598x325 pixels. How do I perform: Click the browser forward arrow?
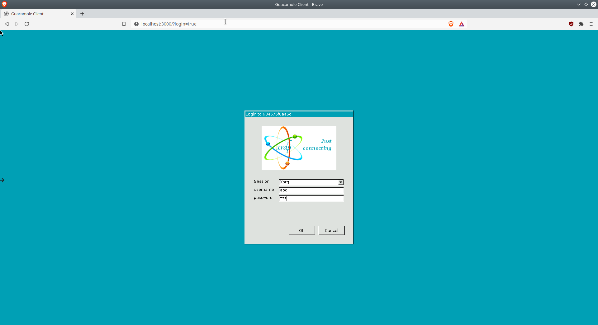17,24
